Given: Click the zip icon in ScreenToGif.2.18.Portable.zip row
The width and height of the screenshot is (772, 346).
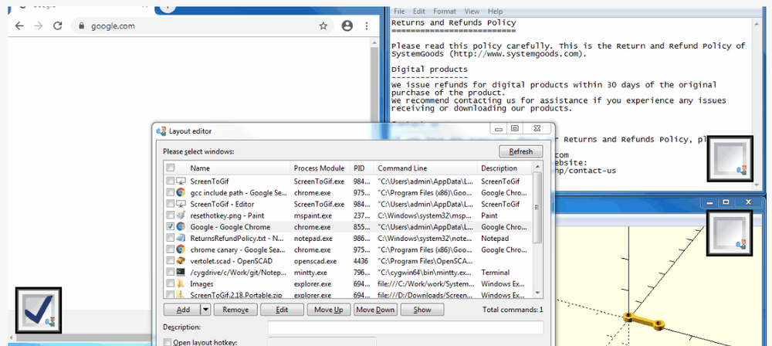Looking at the screenshot, I should (181, 295).
